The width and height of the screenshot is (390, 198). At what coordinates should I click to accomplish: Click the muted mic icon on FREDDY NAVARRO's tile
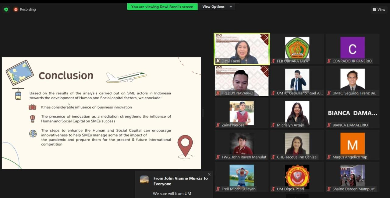[x=218, y=93]
